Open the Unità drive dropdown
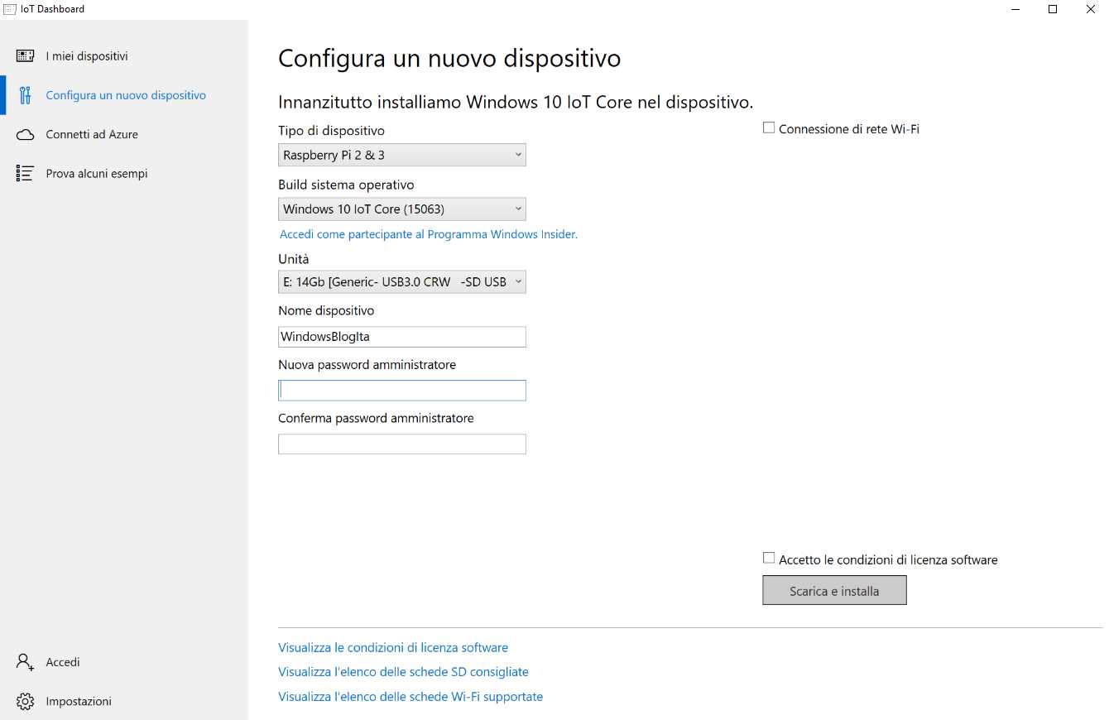1109x720 pixels. (402, 282)
